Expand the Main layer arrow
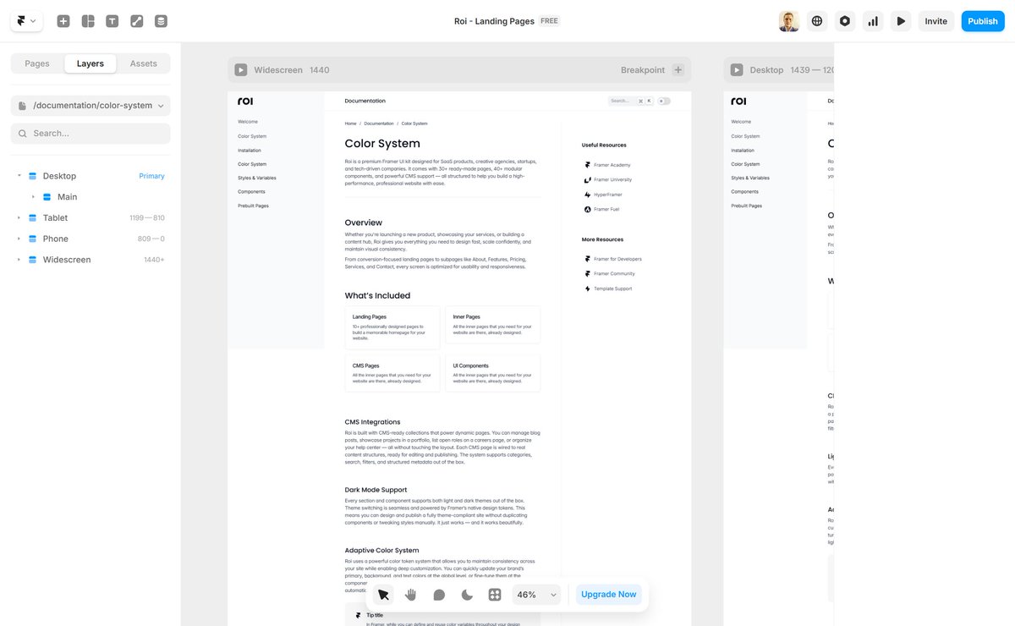The width and height of the screenshot is (1015, 626). click(34, 197)
